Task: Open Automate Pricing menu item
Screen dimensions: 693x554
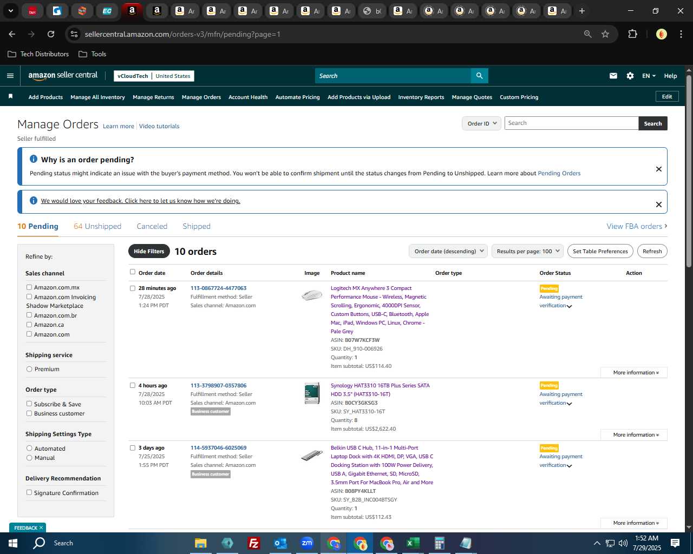Action: 297,97
